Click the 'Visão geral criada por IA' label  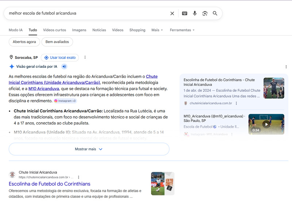coord(37,67)
